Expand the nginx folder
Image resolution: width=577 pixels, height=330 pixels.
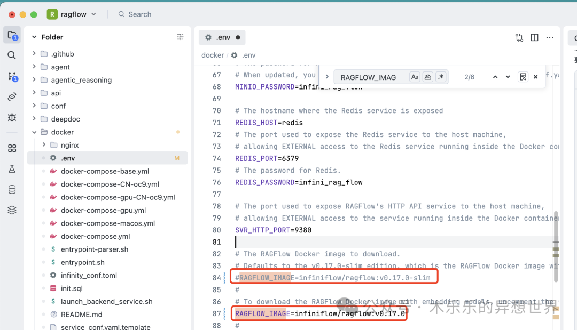coord(44,144)
